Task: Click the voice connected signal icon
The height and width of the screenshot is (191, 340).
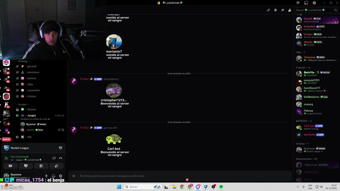Action: [7, 158]
